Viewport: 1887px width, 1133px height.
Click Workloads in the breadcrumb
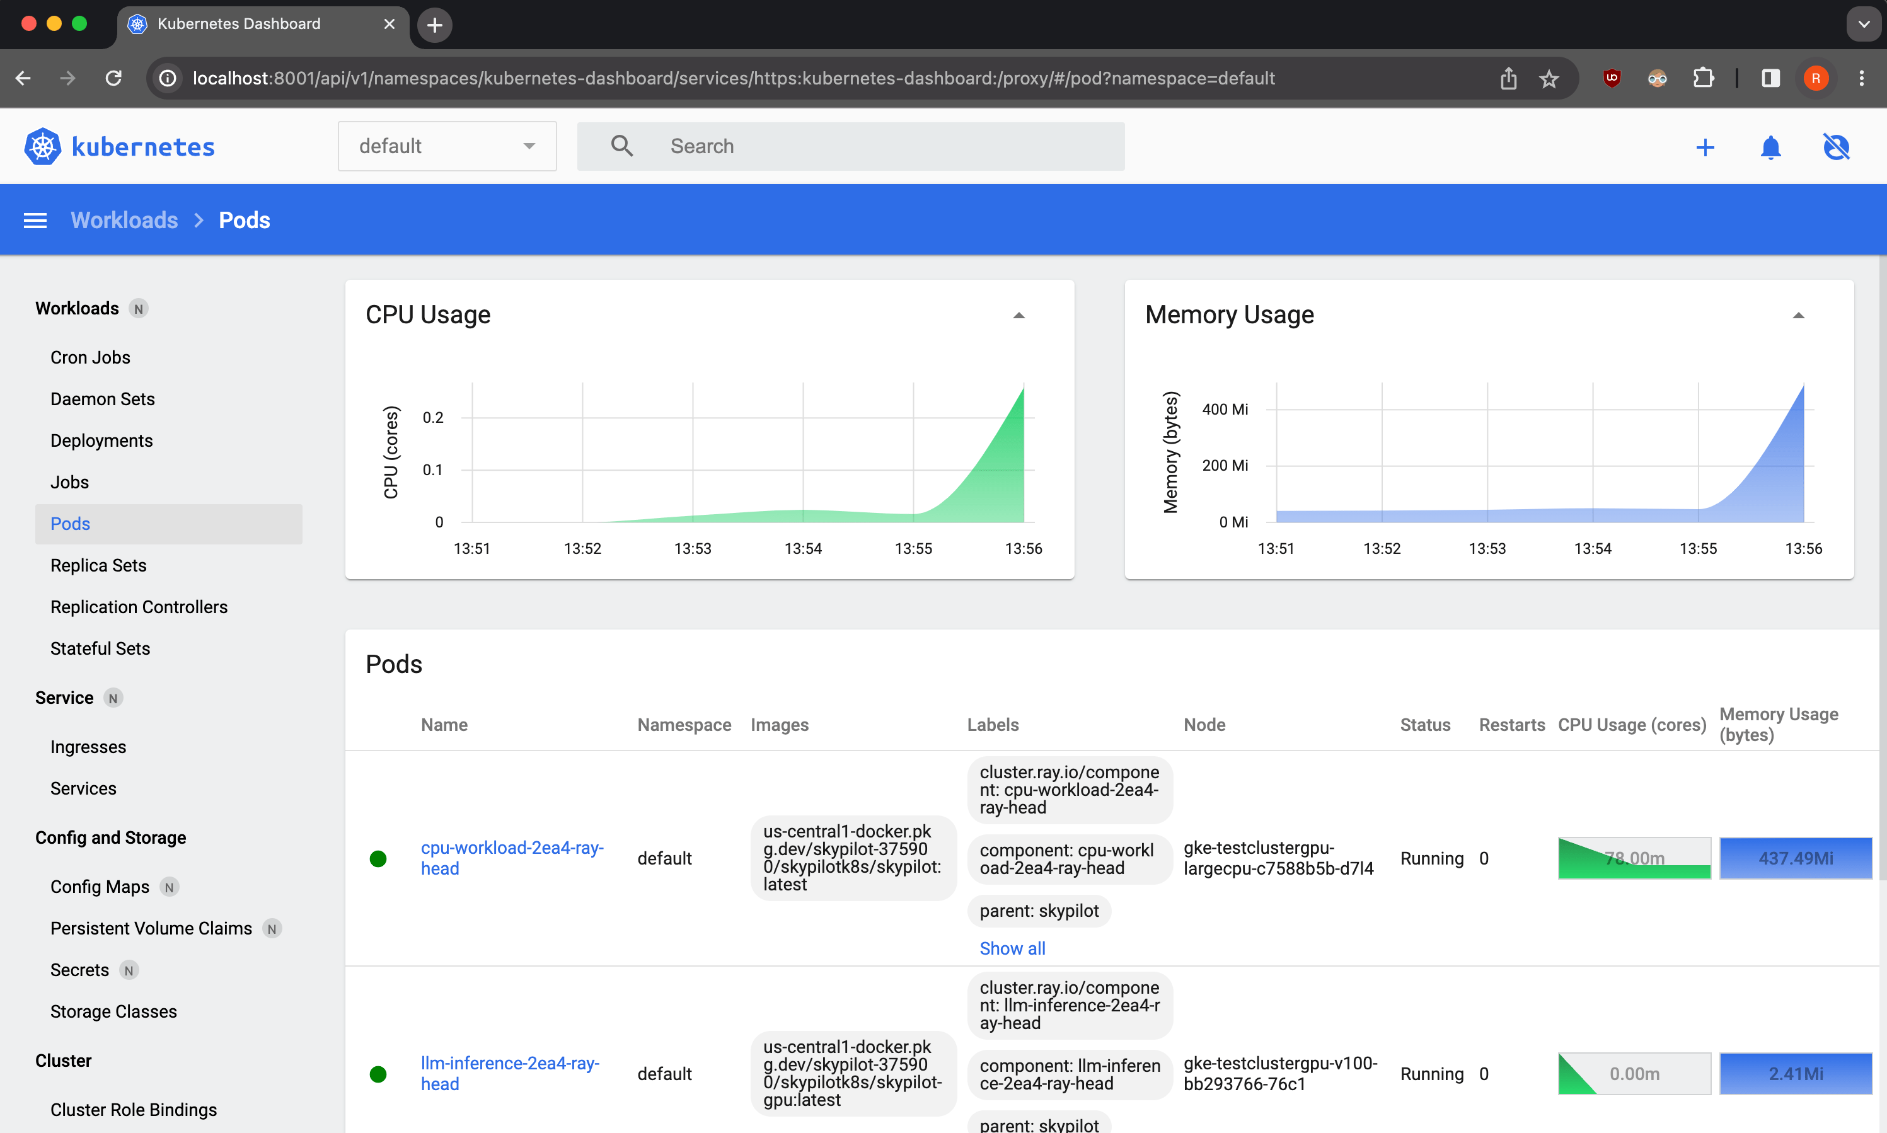click(124, 220)
